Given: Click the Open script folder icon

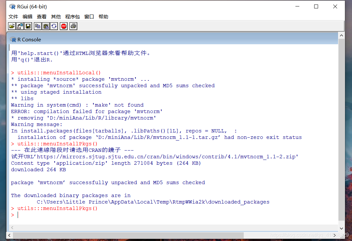Looking at the screenshot, I should coord(12,26).
